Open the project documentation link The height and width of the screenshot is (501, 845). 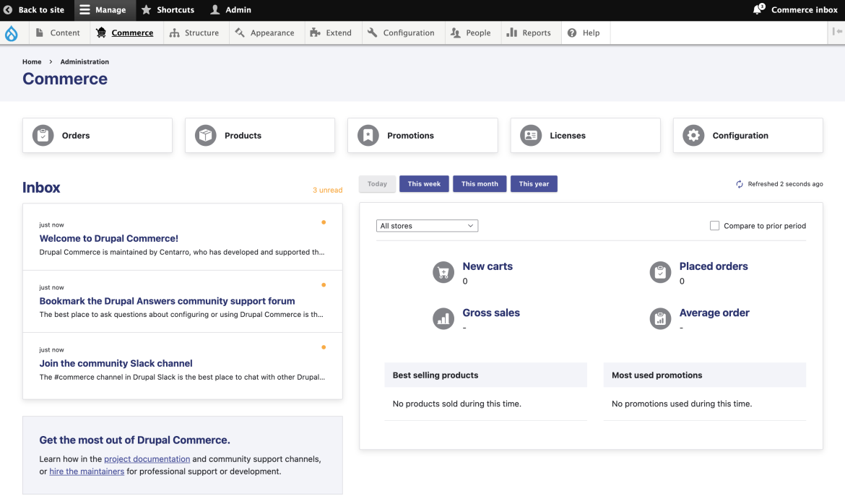coord(147,459)
